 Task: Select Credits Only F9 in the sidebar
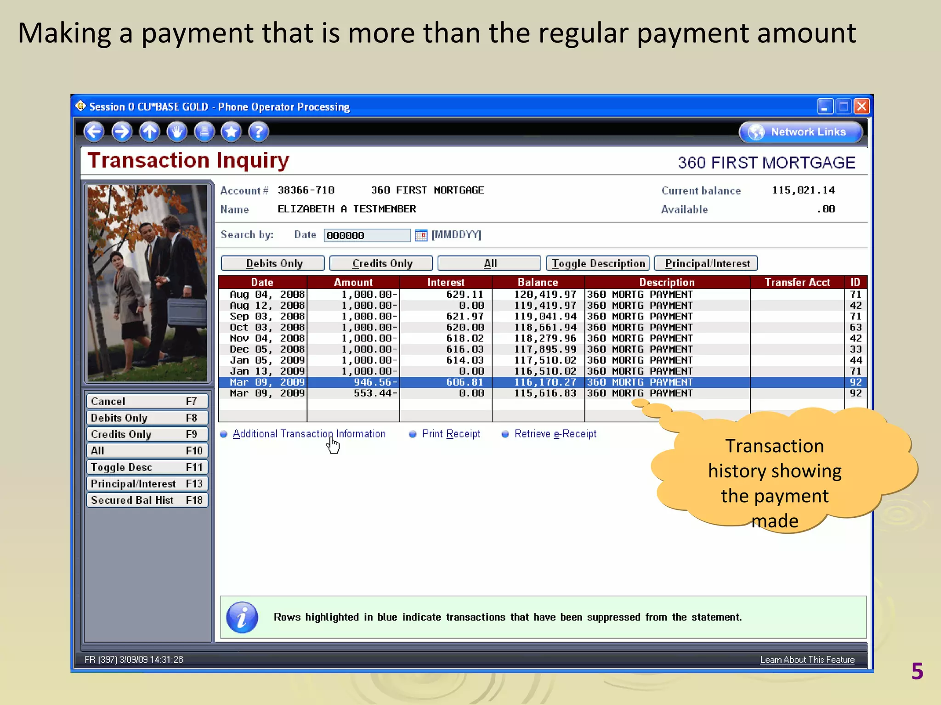pos(147,434)
